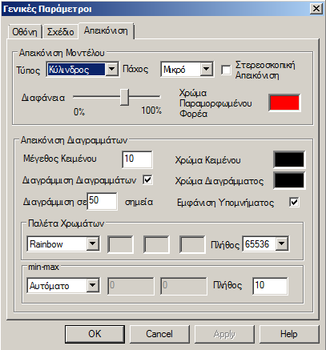Open the black Χρώμα Διαγράμματος swatch
Image resolution: width=326 pixels, height=350 pixels.
coord(289,181)
